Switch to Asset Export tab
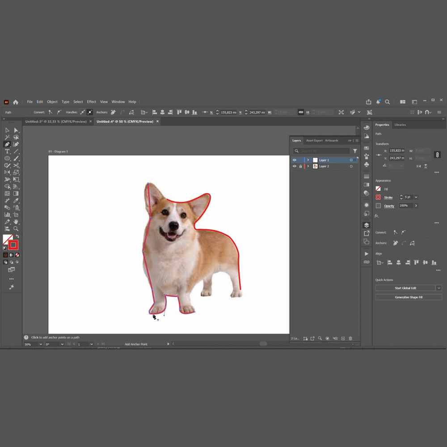The height and width of the screenshot is (447, 447). 314,140
